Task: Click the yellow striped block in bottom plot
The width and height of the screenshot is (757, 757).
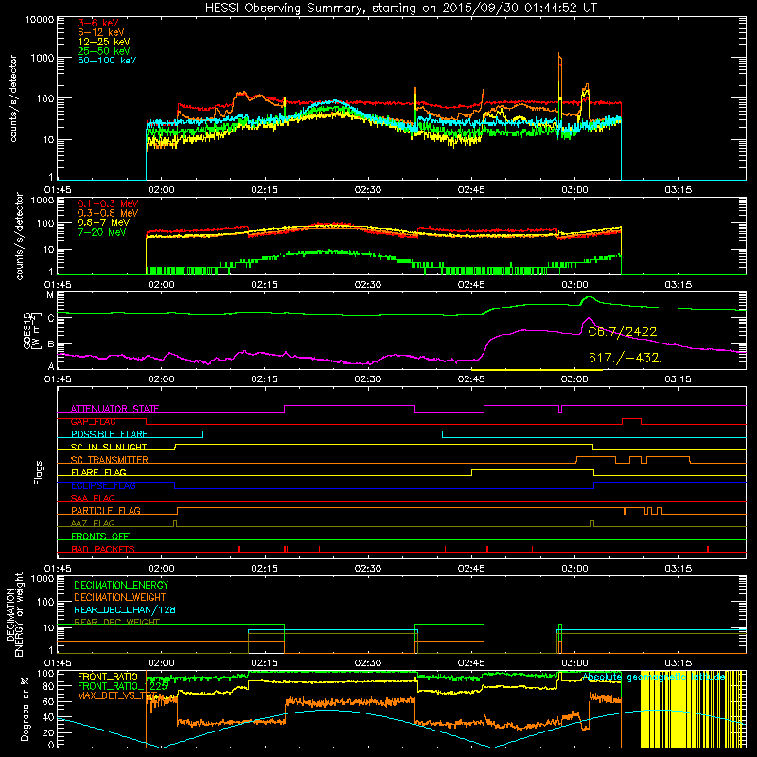Action: [x=693, y=709]
